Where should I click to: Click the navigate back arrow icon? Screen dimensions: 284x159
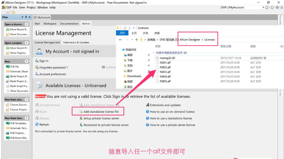click(x=267, y=7)
